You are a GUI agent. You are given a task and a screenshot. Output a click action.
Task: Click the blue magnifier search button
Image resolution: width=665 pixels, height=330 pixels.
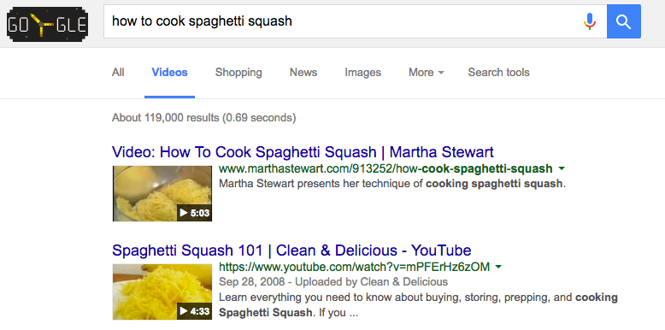[x=623, y=21]
